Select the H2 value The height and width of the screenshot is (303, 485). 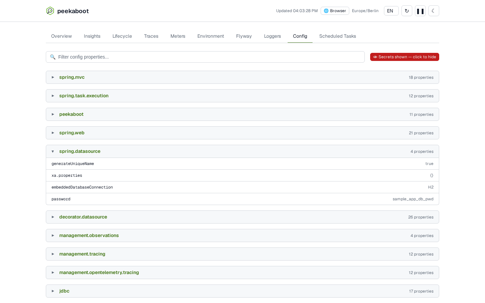(x=431, y=187)
